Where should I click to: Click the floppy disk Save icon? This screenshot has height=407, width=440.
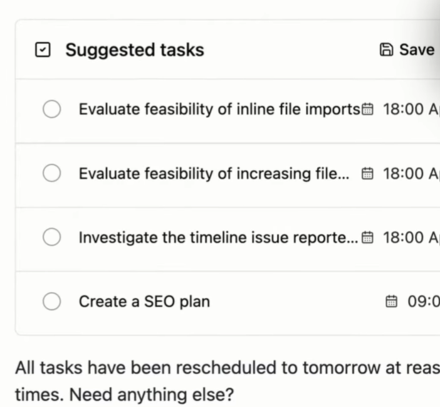tap(387, 50)
